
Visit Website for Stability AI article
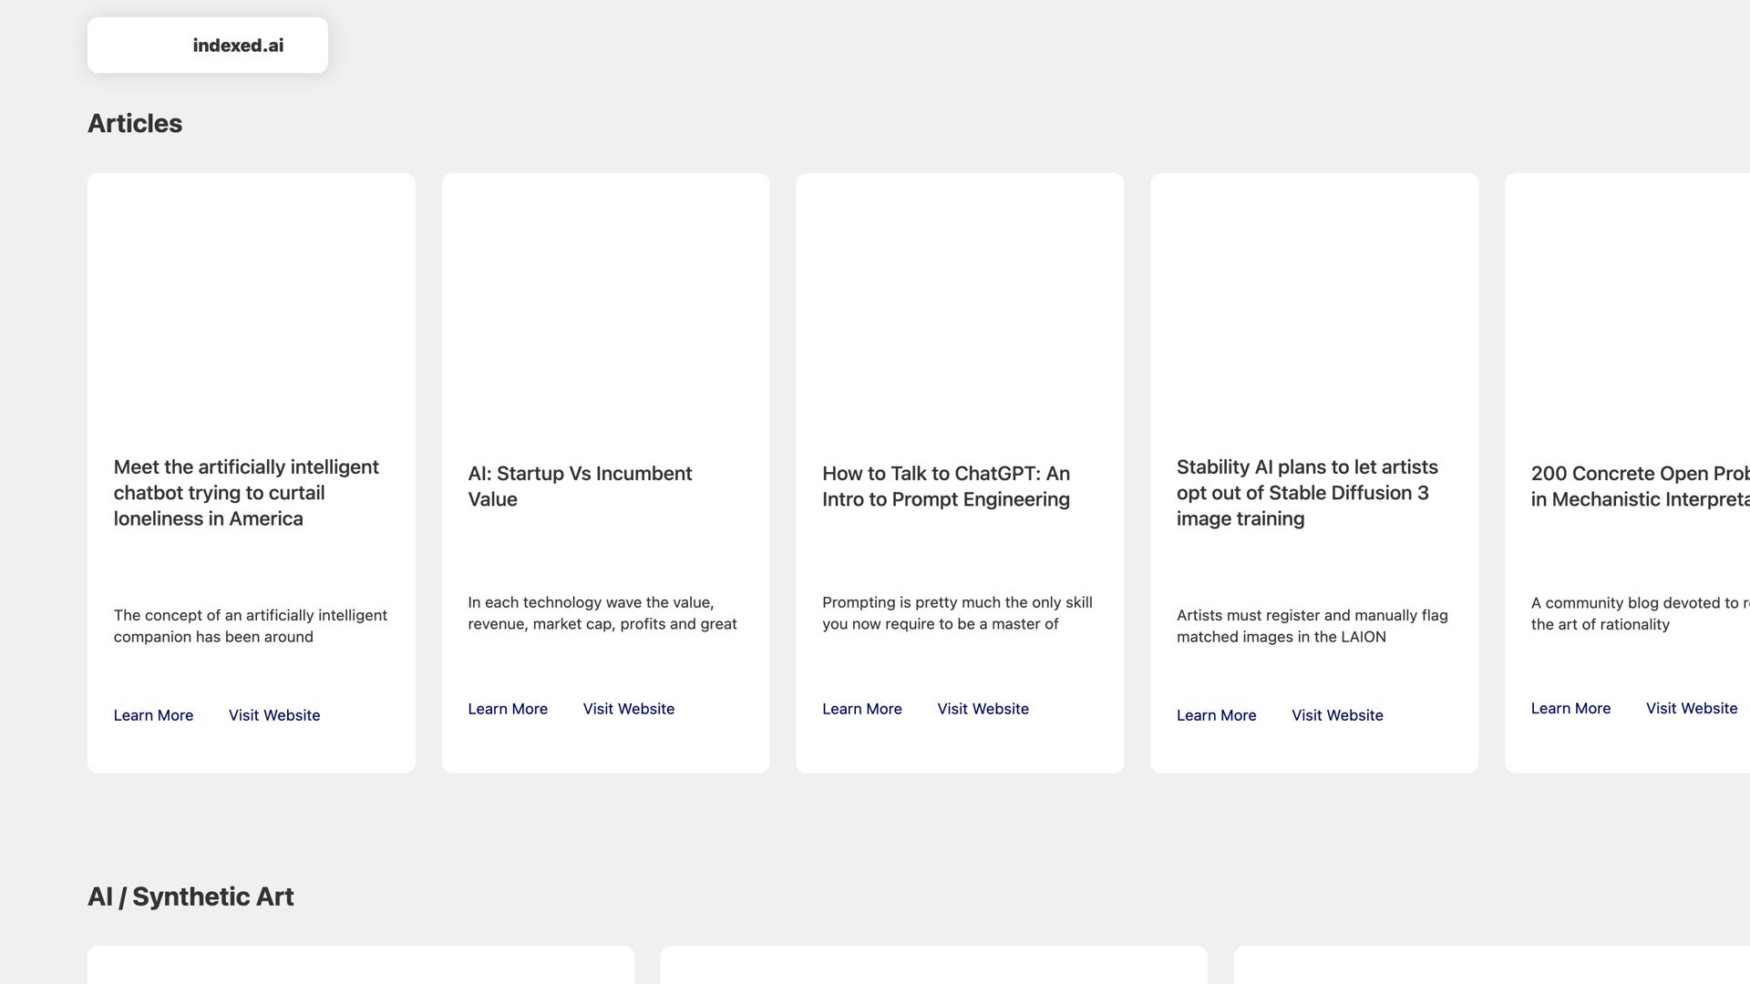pos(1337,715)
